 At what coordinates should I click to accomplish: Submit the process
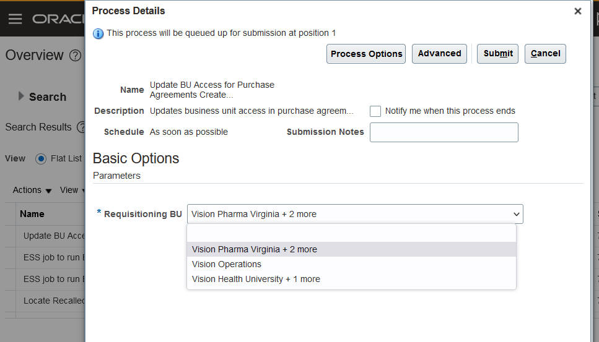tap(497, 54)
